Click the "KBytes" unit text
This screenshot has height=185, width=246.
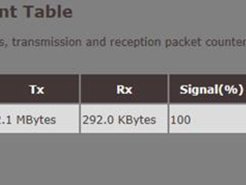[x=137, y=120]
